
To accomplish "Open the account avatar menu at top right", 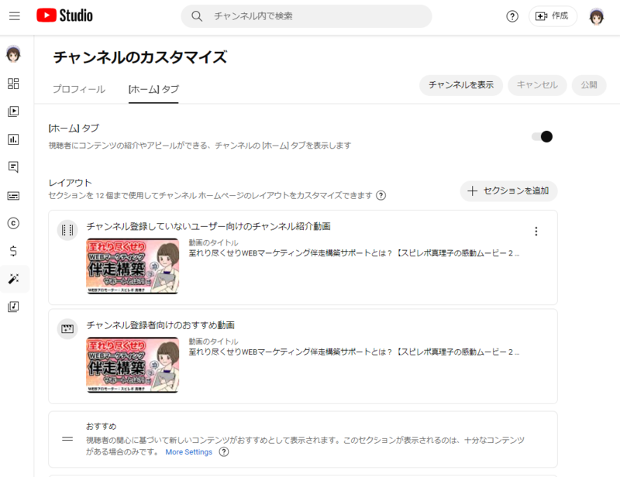I will 597,16.
